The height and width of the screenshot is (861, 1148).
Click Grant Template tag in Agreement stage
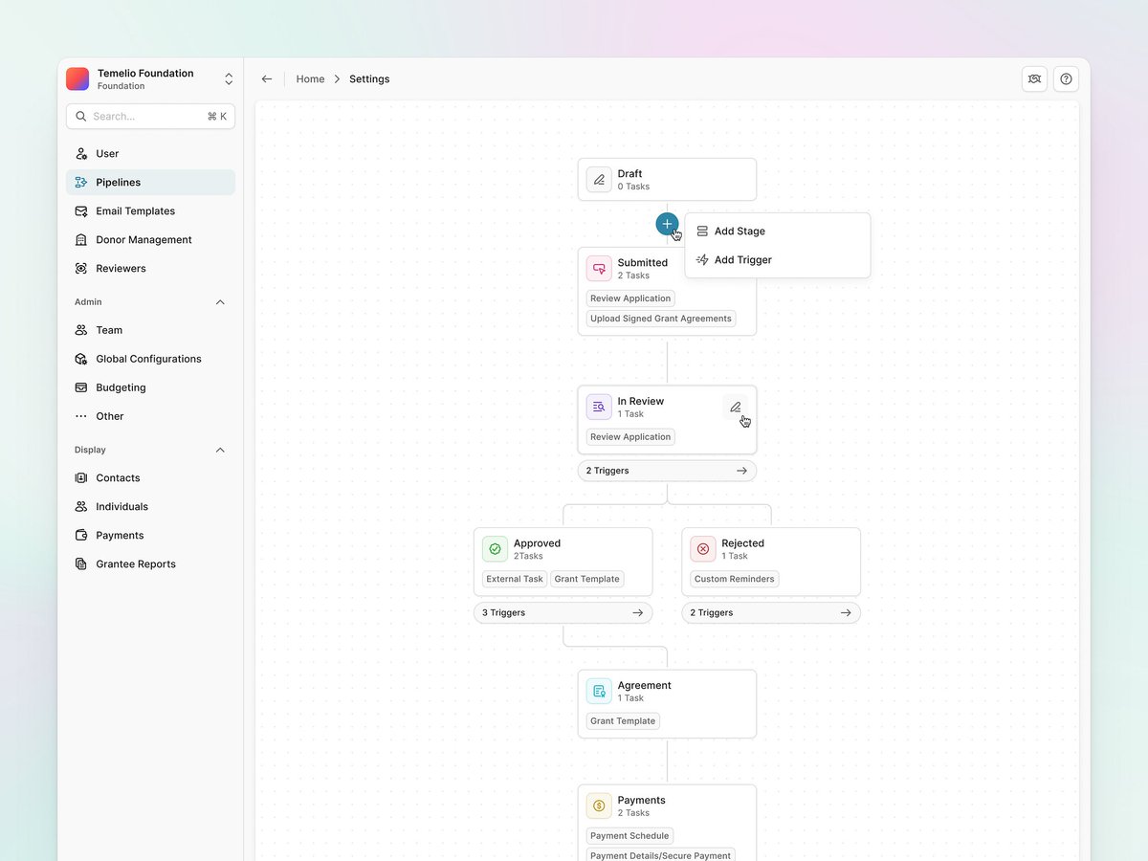[x=623, y=721]
